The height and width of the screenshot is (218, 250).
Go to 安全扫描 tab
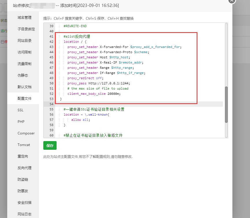pyautogui.click(x=25, y=202)
